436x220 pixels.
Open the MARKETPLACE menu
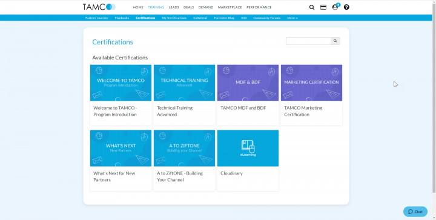coord(230,7)
